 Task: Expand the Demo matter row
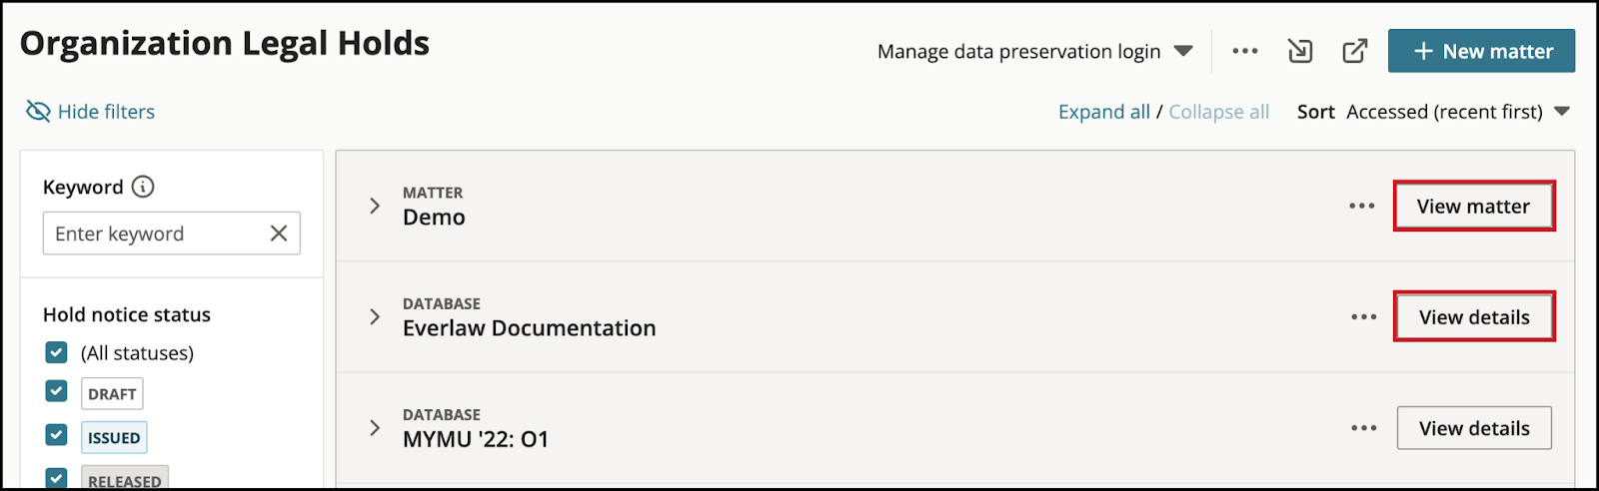[x=375, y=206]
